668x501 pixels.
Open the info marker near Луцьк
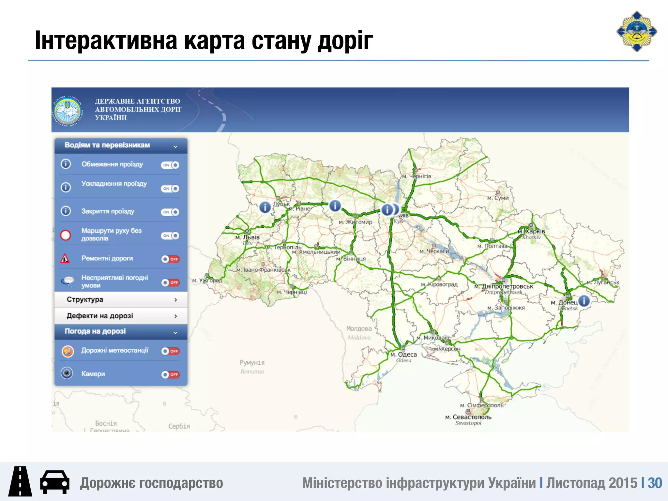point(265,207)
